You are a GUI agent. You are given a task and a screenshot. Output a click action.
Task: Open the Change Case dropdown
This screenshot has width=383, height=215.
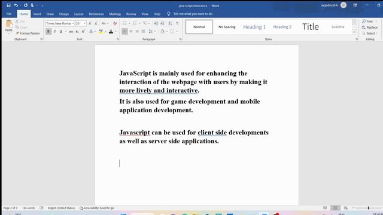click(105, 23)
